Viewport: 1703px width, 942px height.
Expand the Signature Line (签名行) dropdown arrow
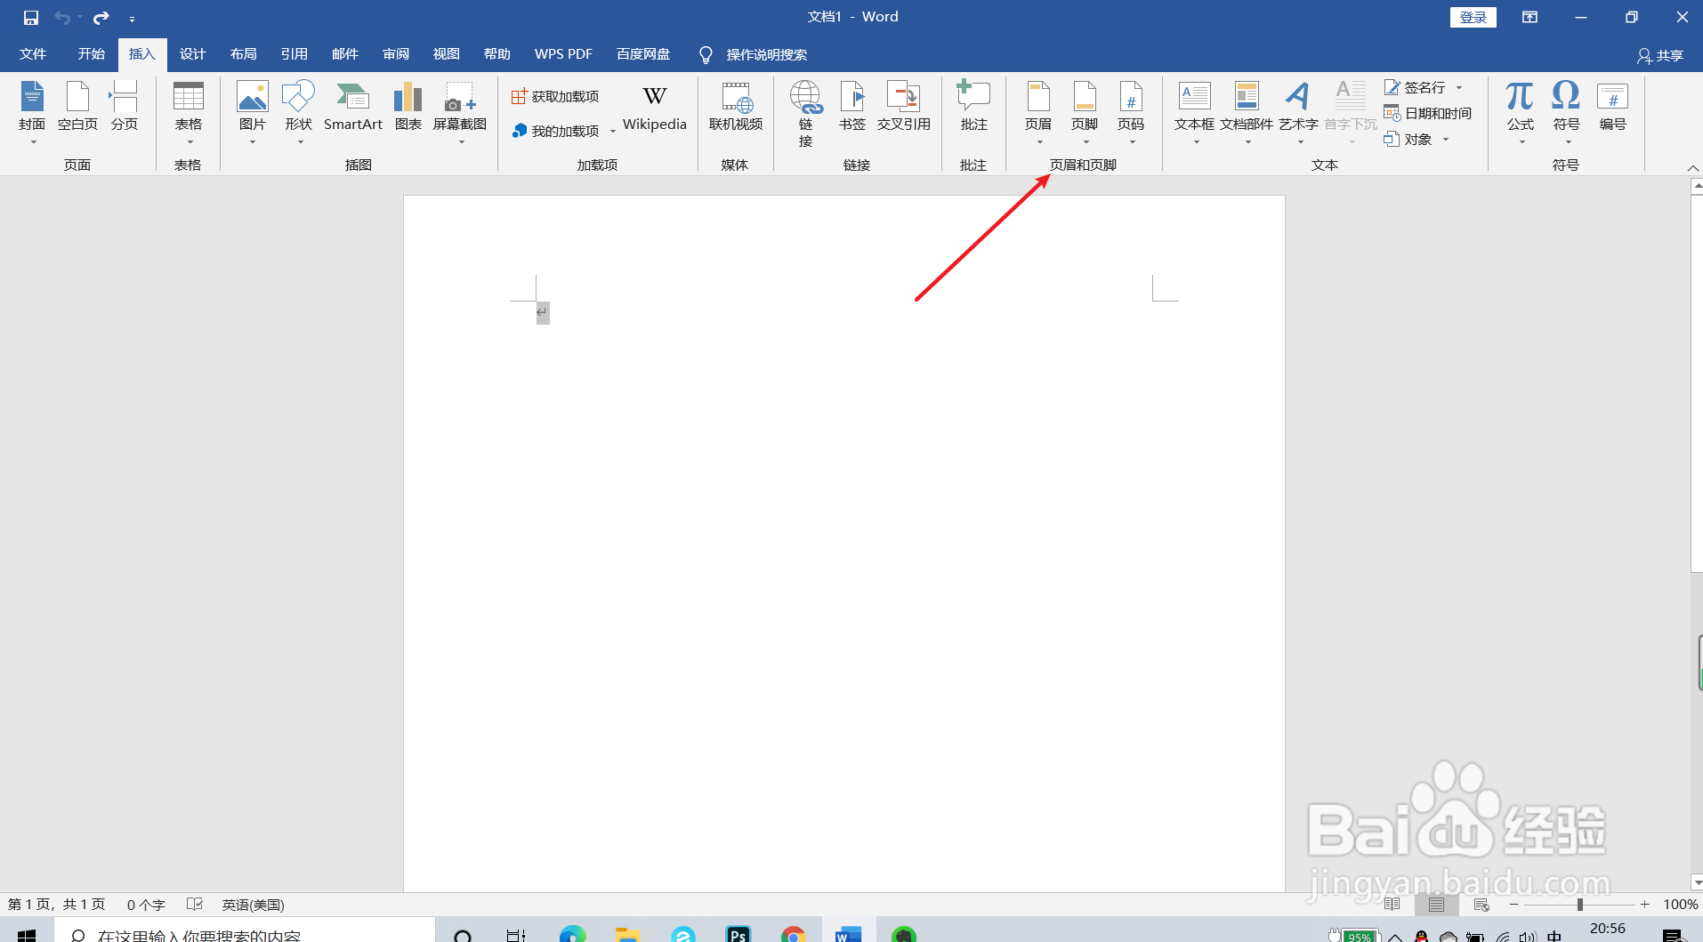point(1459,87)
